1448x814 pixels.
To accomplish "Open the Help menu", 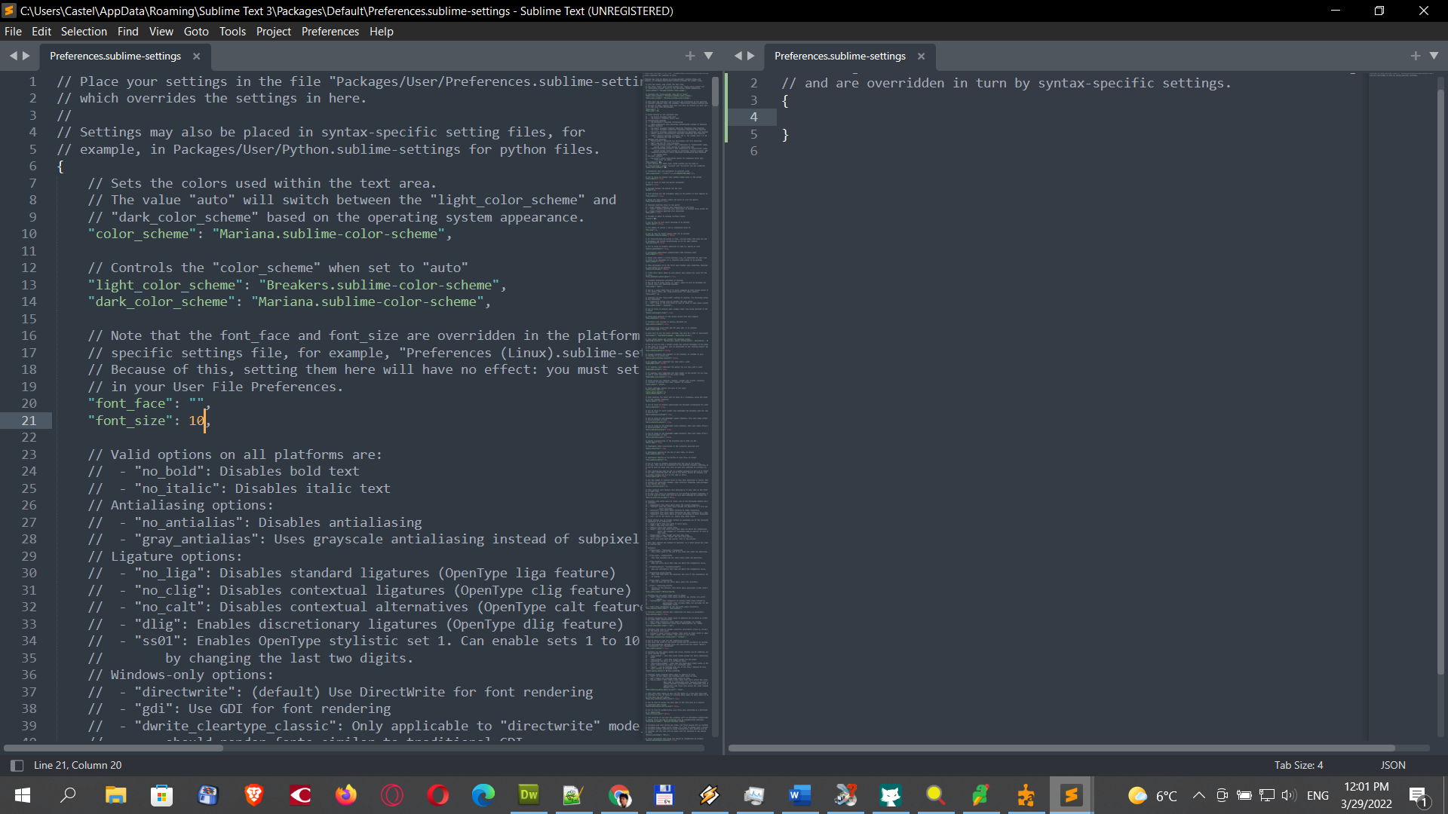I will 381,31.
